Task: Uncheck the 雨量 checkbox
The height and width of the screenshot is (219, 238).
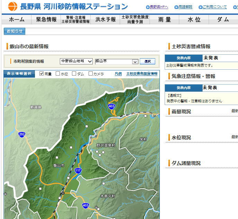Action: 42,73
